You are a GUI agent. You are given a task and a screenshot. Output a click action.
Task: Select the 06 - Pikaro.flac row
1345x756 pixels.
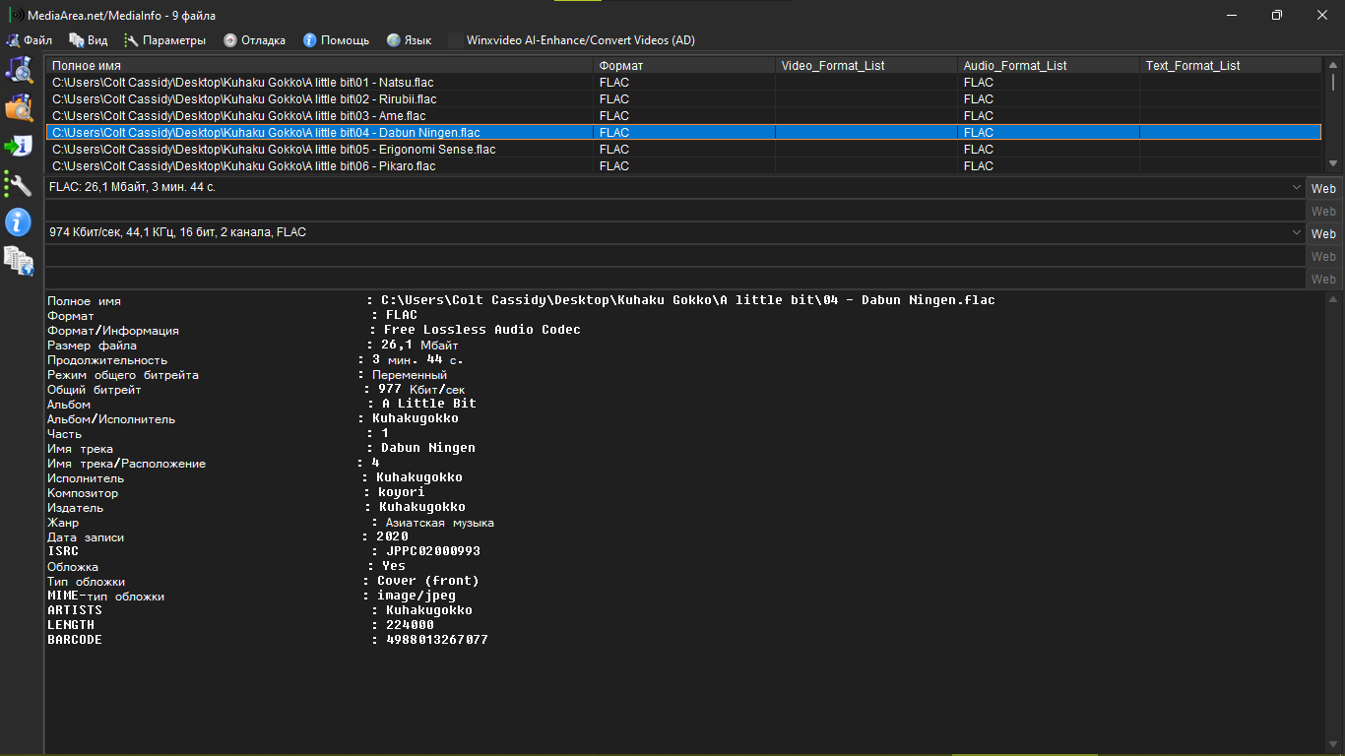(683, 166)
